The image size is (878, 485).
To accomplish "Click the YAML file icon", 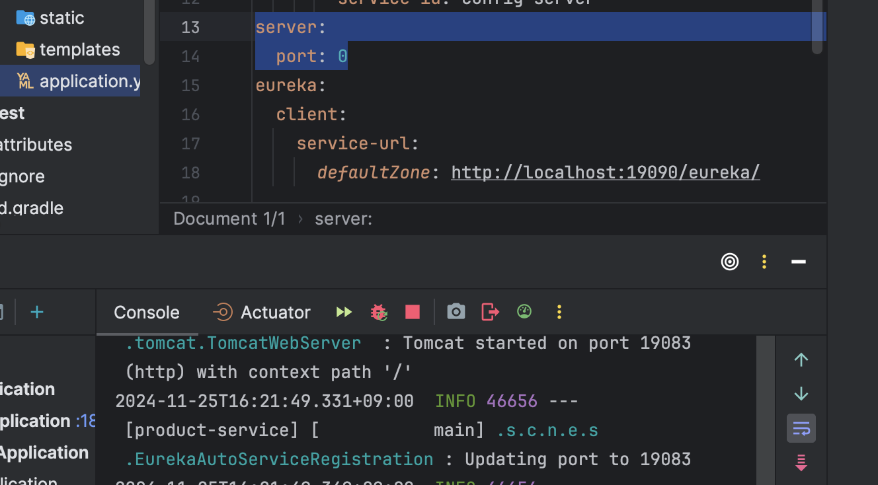I will tap(25, 81).
